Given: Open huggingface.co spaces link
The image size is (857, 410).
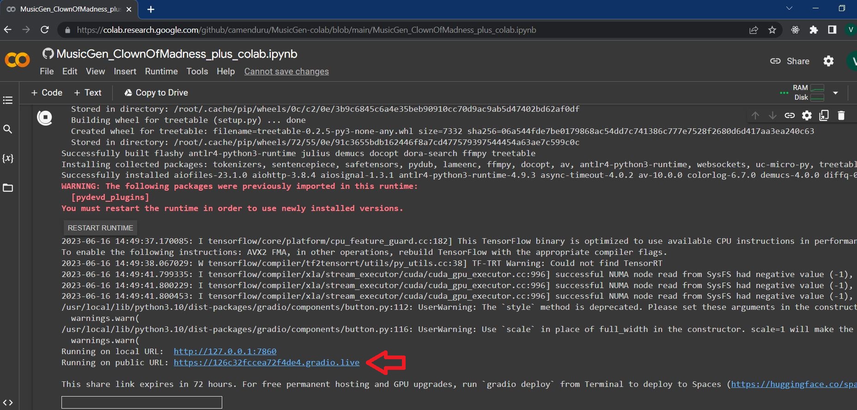Looking at the screenshot, I should 794,384.
